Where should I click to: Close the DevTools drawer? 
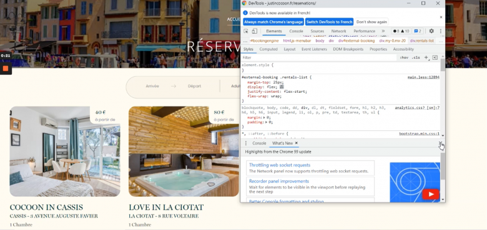pyautogui.click(x=440, y=143)
